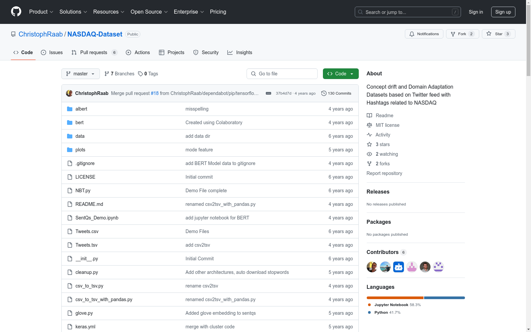Click Report repository link
Image resolution: width=531 pixels, height=332 pixels.
(384, 173)
